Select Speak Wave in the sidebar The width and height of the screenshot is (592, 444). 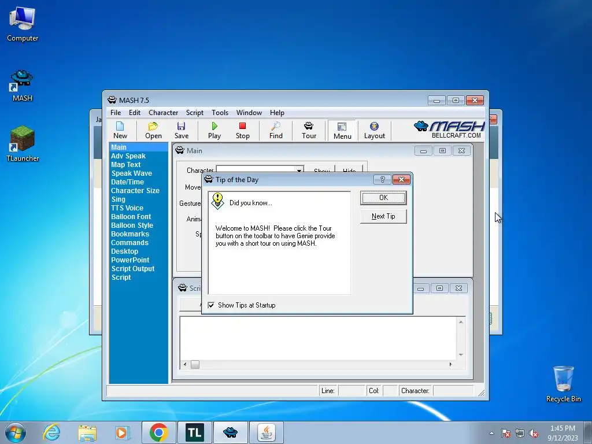131,173
